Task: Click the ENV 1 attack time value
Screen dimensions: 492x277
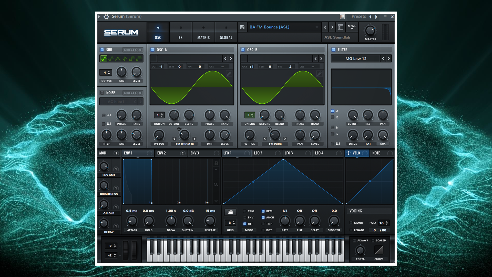Action: point(132,211)
